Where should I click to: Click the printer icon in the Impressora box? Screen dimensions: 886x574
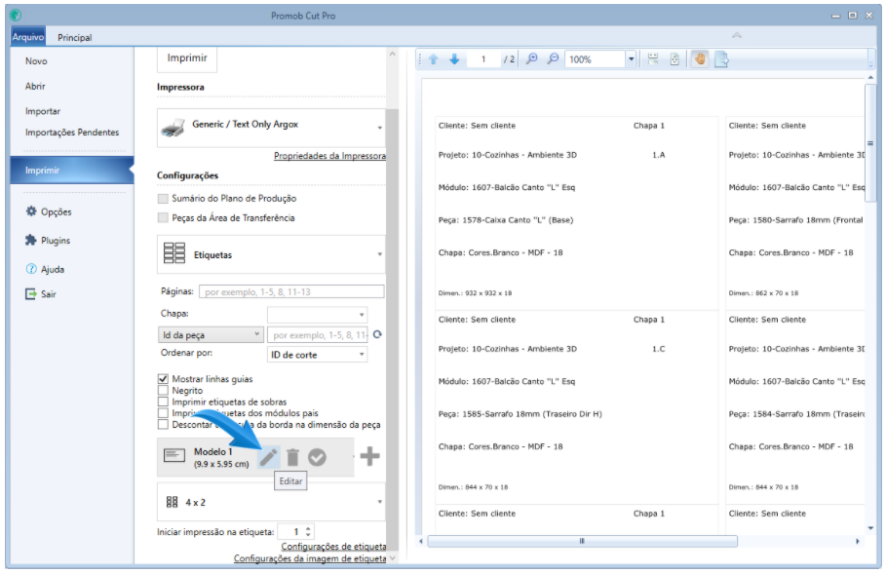173,128
